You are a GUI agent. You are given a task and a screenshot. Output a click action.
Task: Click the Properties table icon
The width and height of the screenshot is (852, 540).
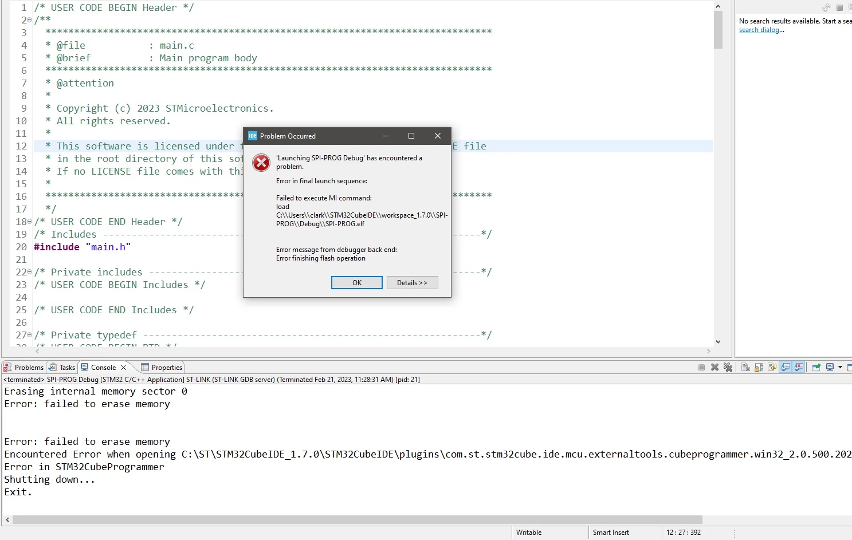click(x=145, y=367)
